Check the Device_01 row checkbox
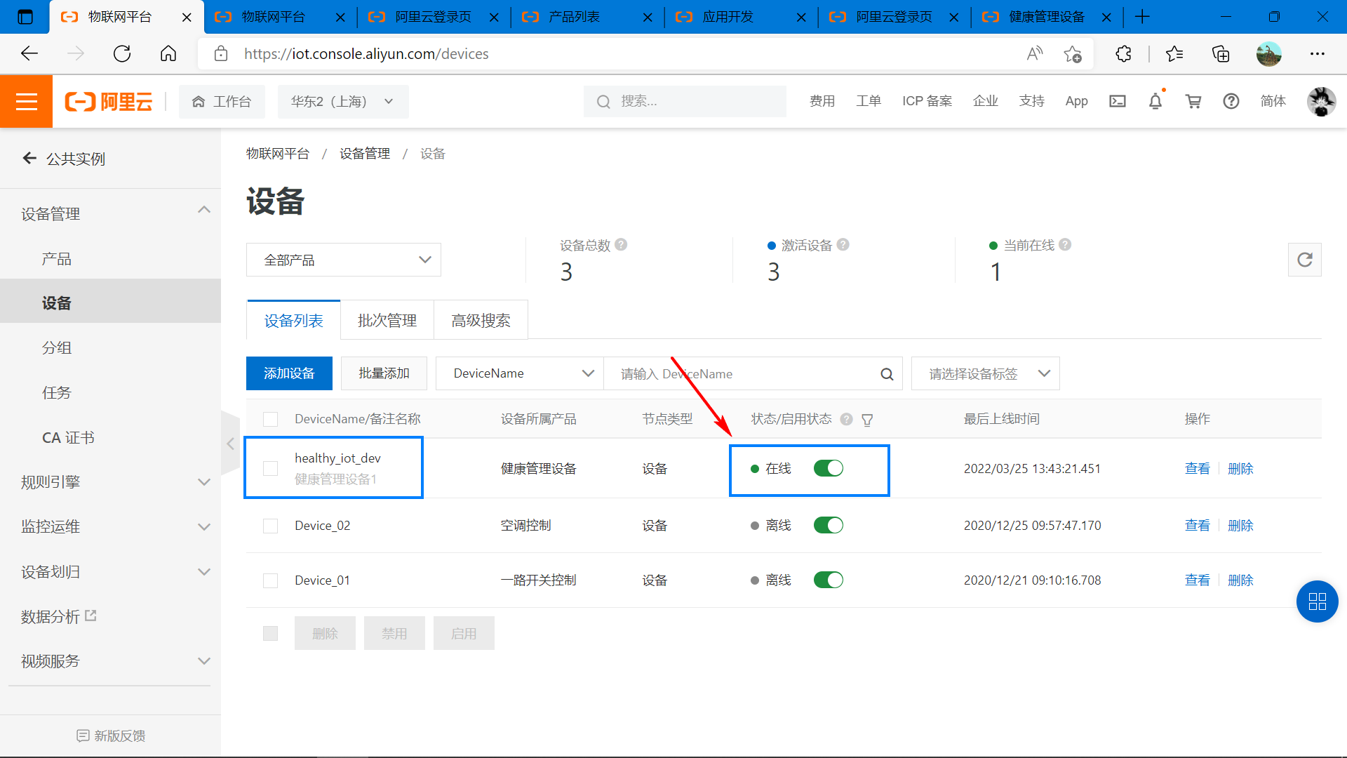 [270, 581]
